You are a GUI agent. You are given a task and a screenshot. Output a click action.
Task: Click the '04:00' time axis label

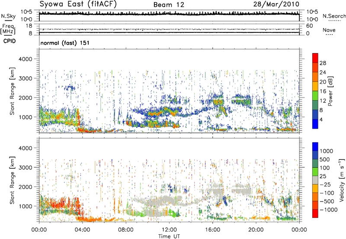coord(82,230)
